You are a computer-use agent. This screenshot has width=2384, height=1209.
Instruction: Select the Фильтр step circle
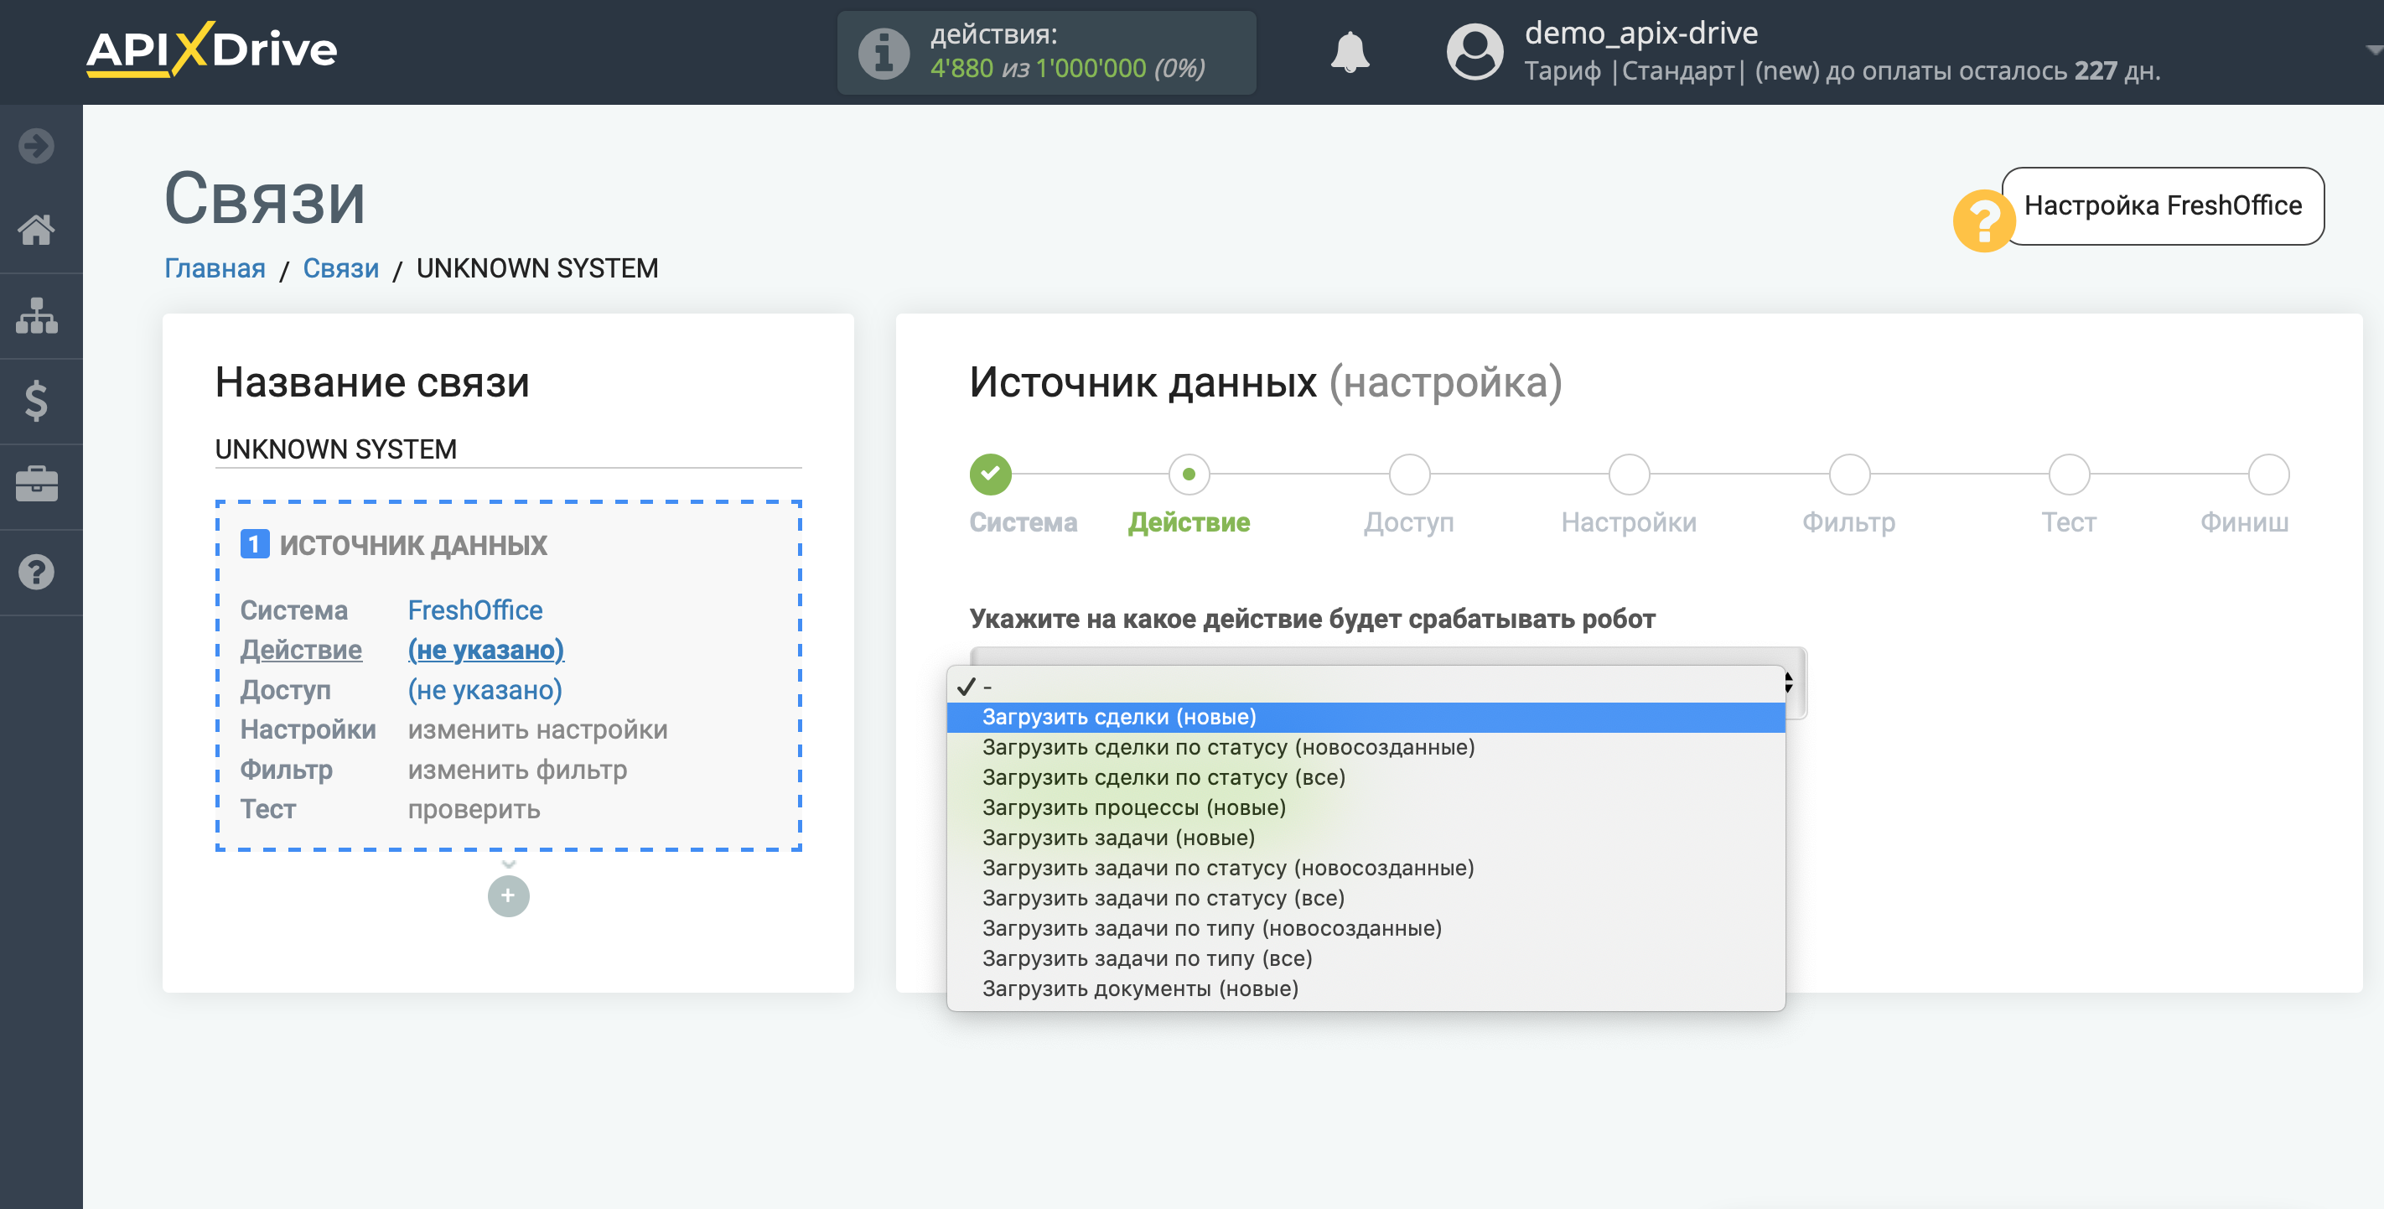tap(1849, 474)
